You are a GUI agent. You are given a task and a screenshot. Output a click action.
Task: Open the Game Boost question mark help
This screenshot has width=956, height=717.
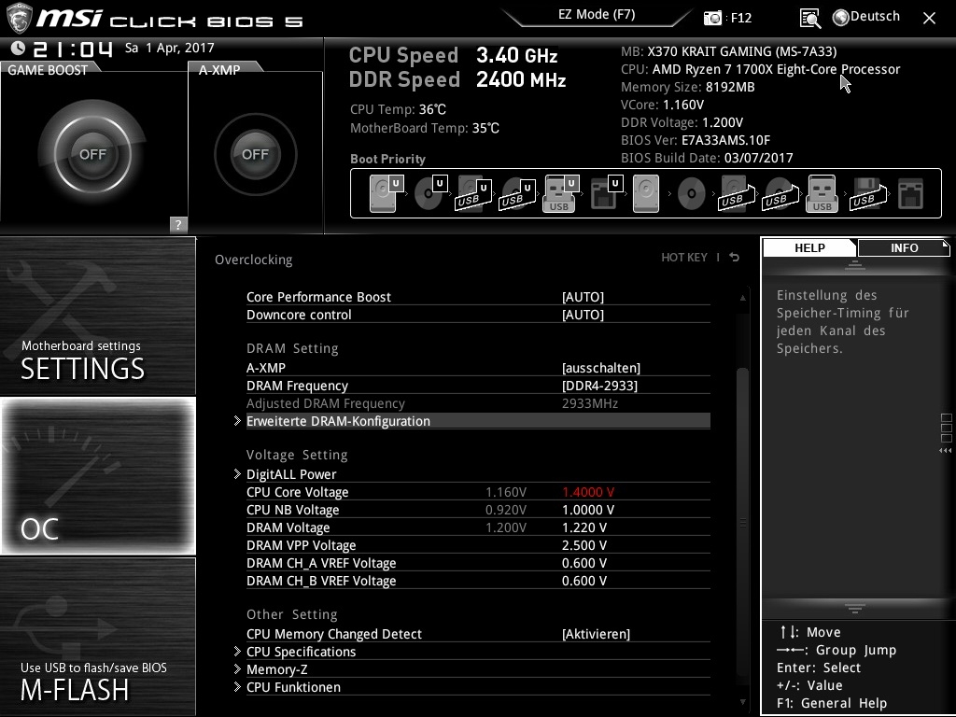pyautogui.click(x=178, y=224)
